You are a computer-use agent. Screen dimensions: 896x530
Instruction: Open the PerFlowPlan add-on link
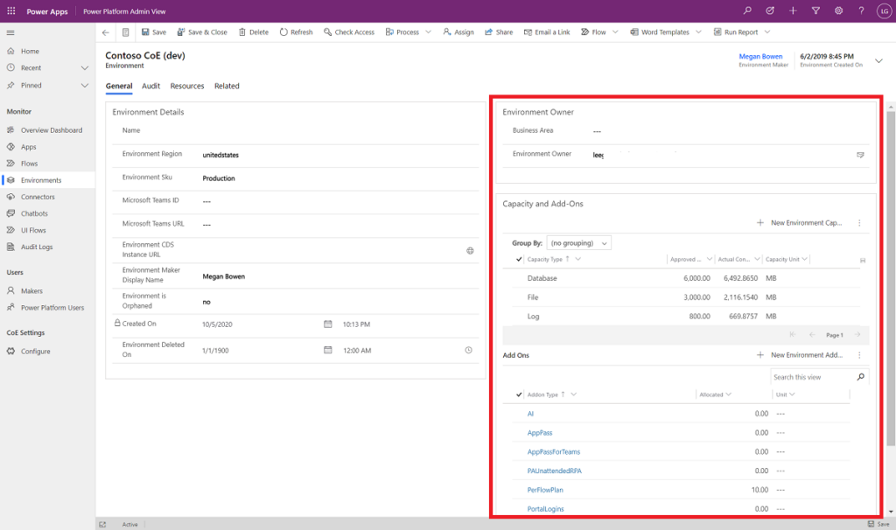547,489
